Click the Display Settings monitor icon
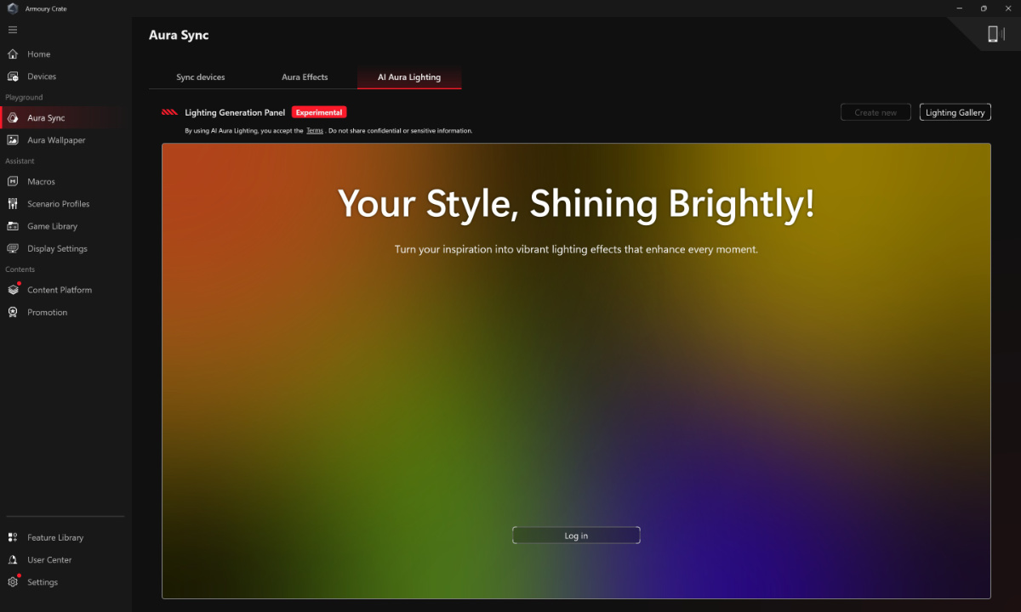 (x=13, y=249)
